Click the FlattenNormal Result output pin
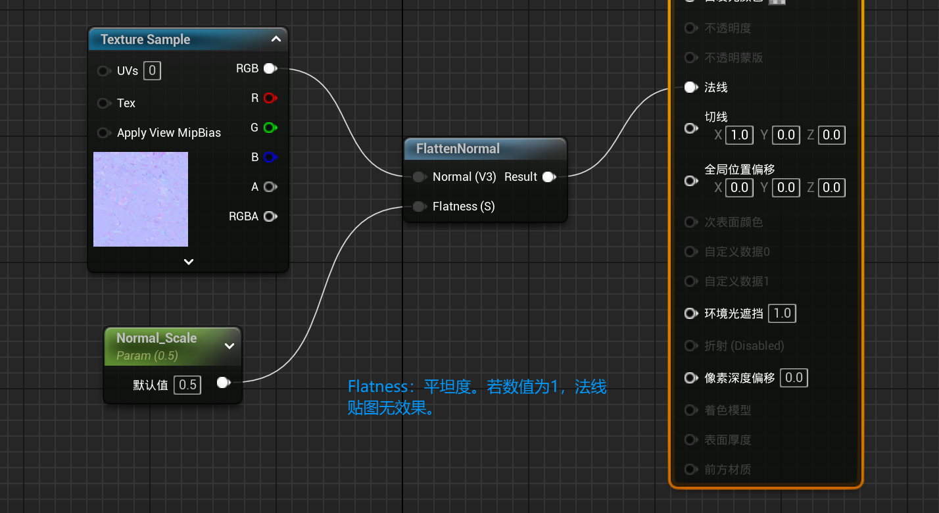This screenshot has height=513, width=939. (x=548, y=177)
